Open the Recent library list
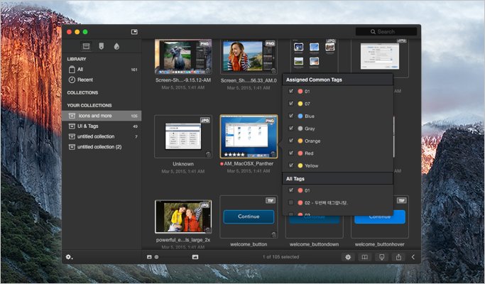The height and width of the screenshot is (284, 485). tap(102, 80)
